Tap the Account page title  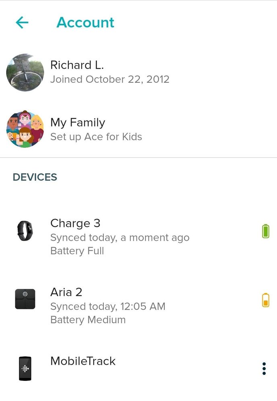pyautogui.click(x=85, y=23)
